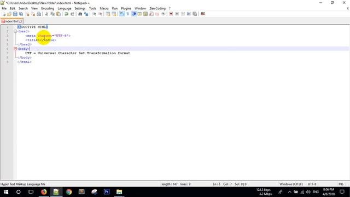Image resolution: width=350 pixels, height=197 pixels.
Task: Open the Zen Coding menu
Action: pos(157,8)
